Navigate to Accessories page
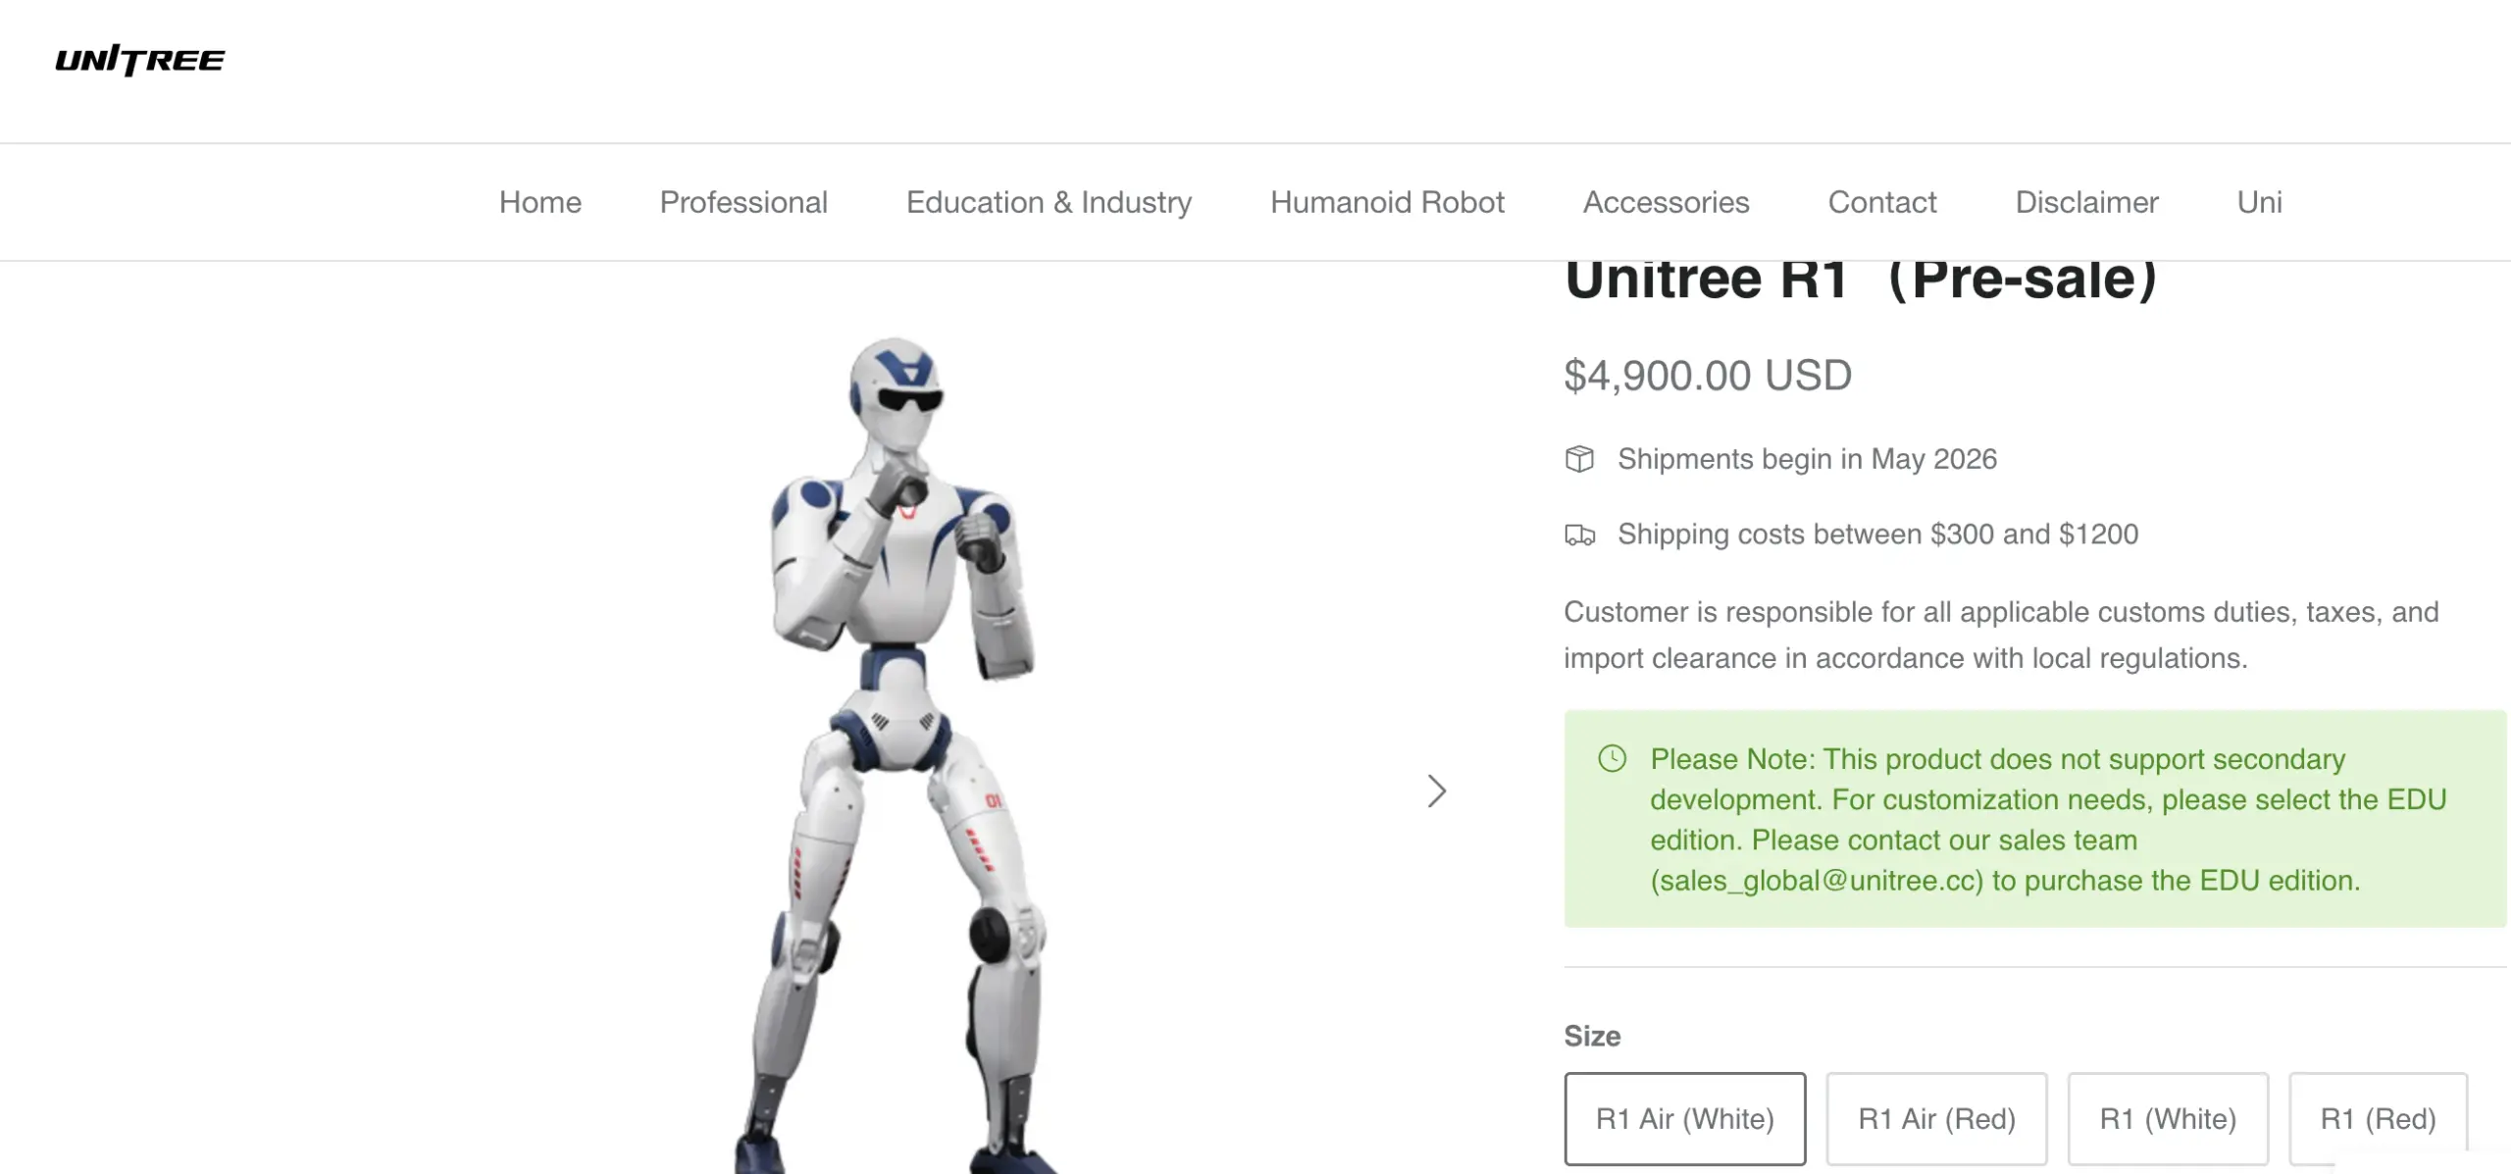Viewport: 2511px width, 1174px height. tap(1665, 202)
